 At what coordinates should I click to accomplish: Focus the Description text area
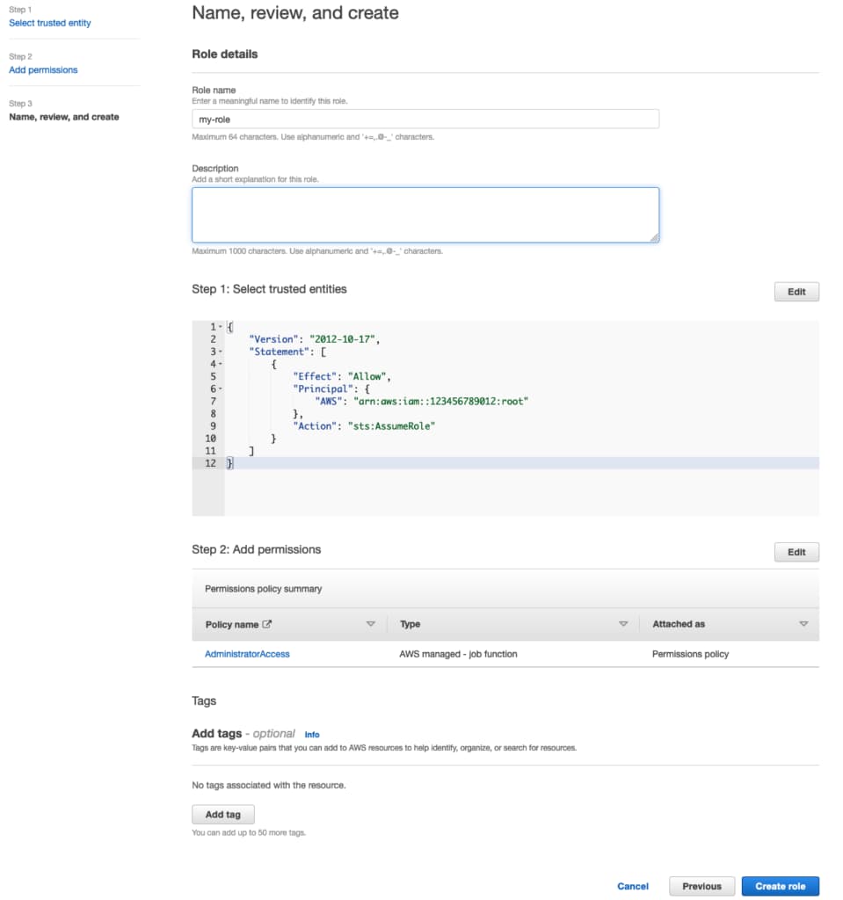tap(425, 214)
